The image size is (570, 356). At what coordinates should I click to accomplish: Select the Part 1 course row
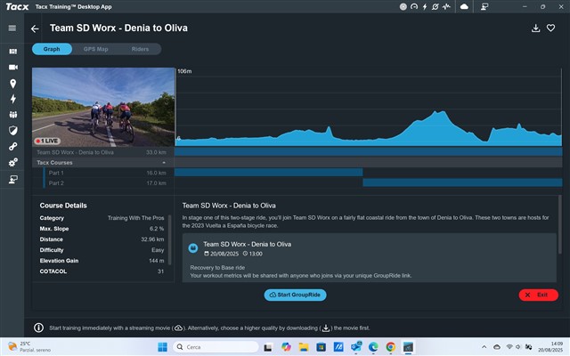pyautogui.click(x=103, y=173)
